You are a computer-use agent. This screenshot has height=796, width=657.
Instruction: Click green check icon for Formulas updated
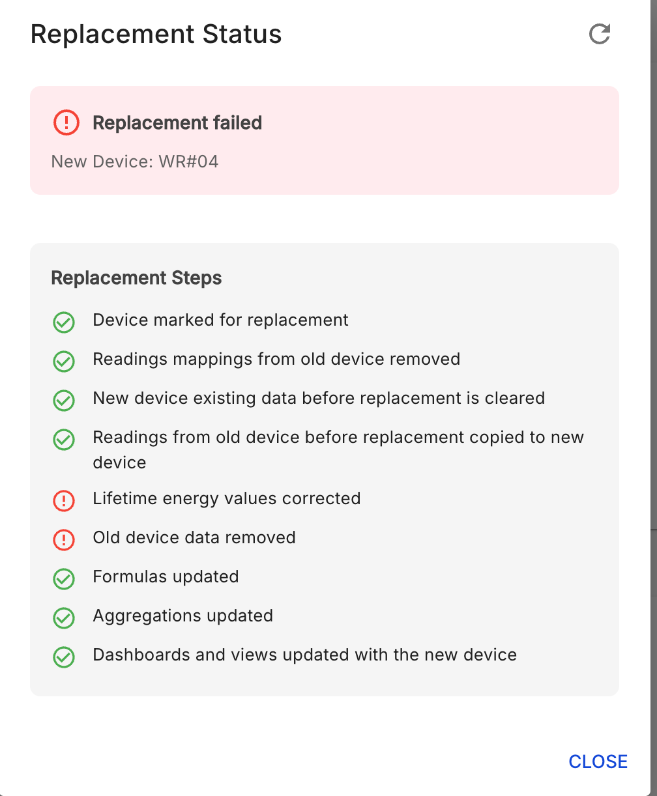click(63, 578)
